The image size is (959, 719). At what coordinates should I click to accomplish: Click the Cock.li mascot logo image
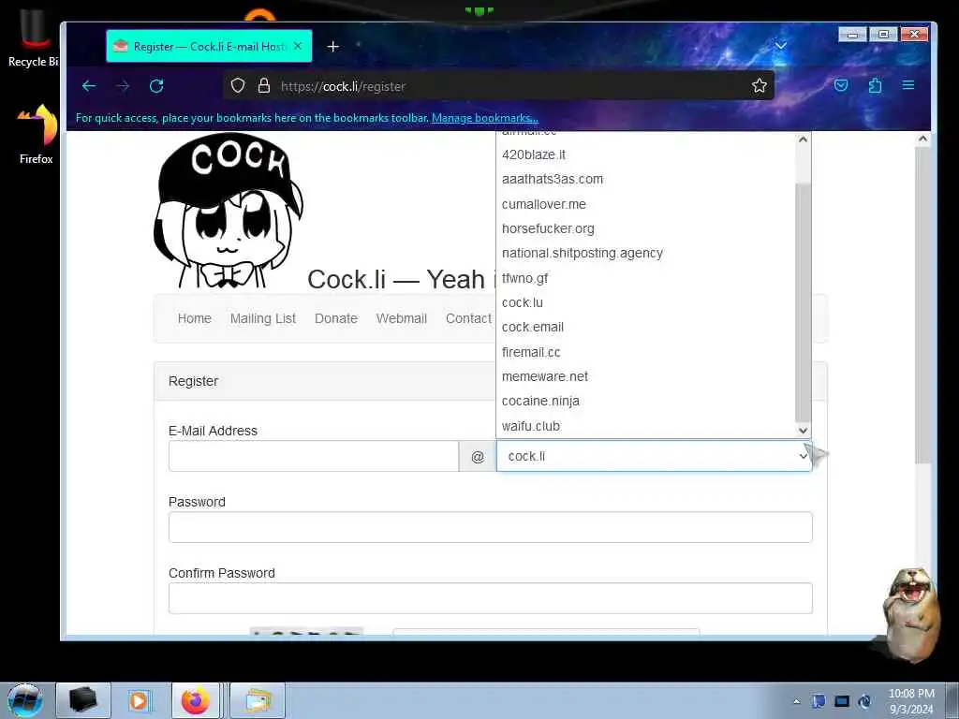pyautogui.click(x=228, y=211)
